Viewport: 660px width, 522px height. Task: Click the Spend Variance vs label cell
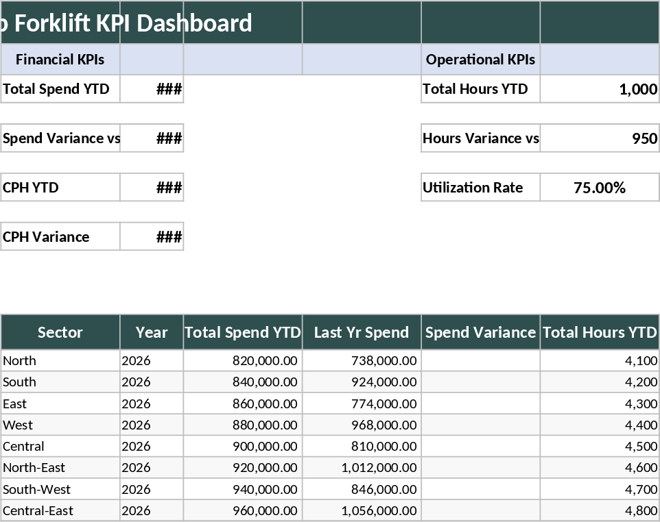point(60,138)
